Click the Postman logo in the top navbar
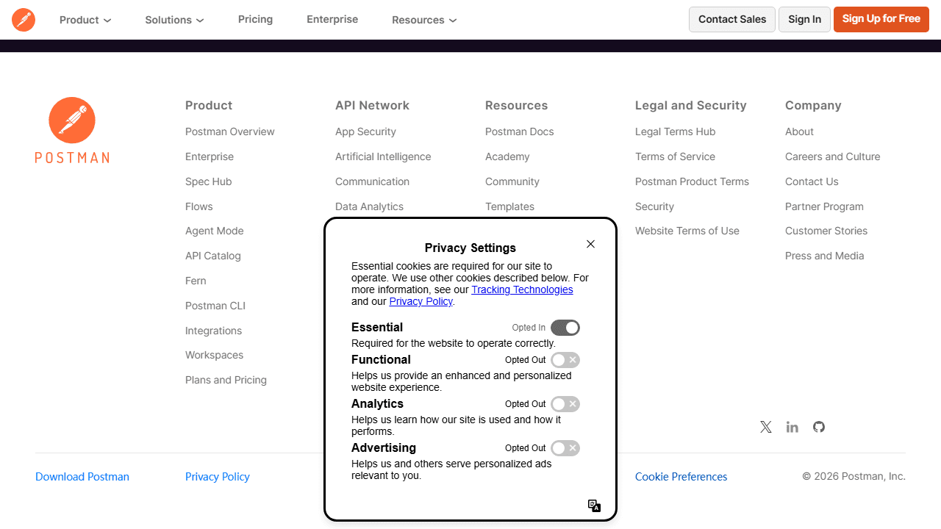 tap(24, 20)
